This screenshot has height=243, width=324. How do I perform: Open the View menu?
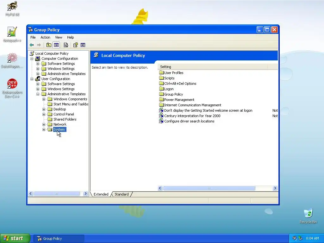click(x=59, y=37)
